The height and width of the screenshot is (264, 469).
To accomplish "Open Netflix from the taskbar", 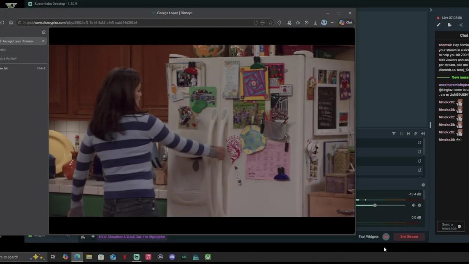I will click(125, 257).
